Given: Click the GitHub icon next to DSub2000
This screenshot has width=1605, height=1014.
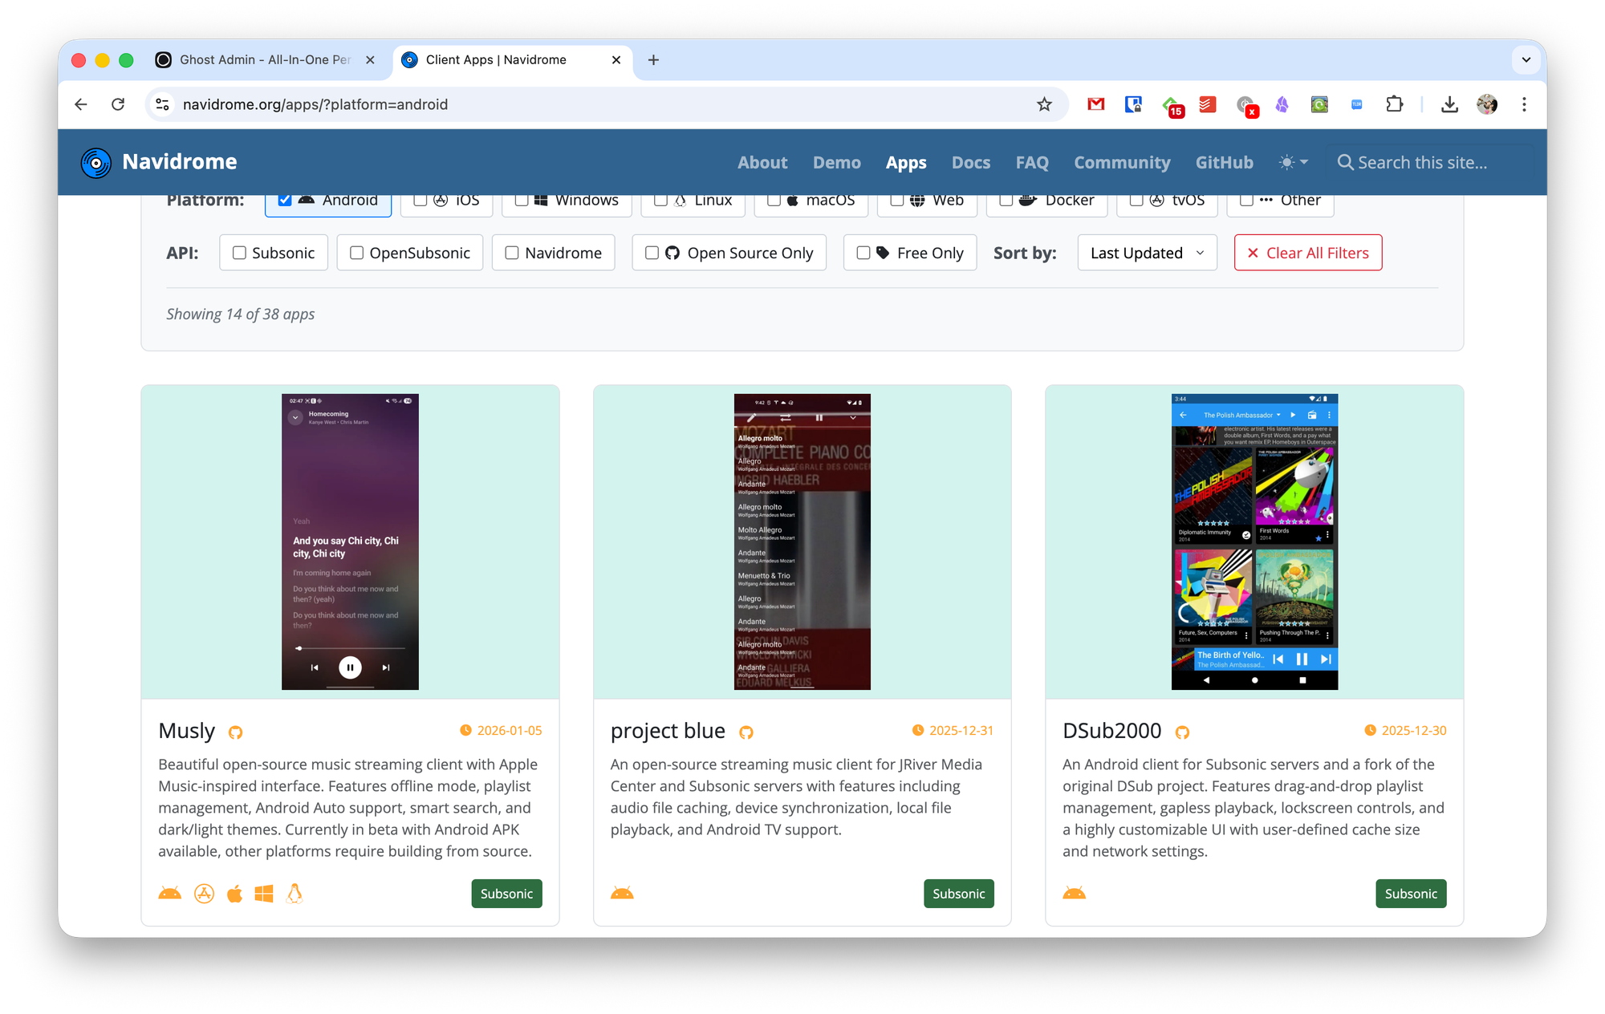Looking at the screenshot, I should click(1182, 732).
